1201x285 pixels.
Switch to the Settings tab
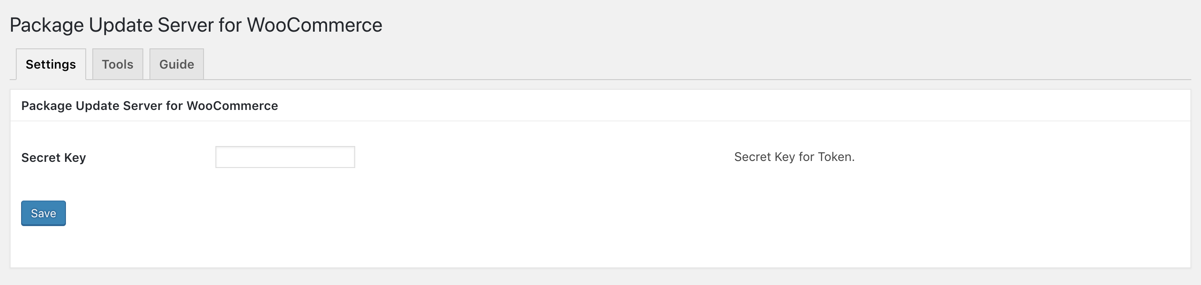tap(51, 64)
